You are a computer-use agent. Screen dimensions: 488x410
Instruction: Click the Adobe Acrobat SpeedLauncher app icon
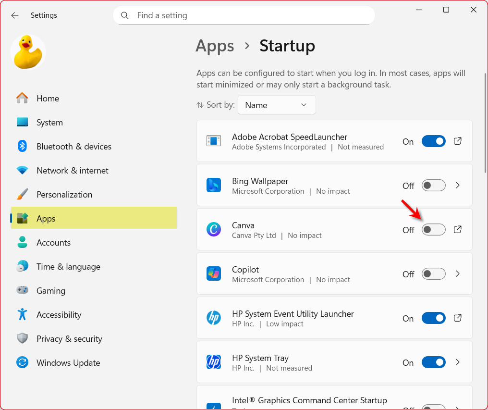tap(214, 141)
